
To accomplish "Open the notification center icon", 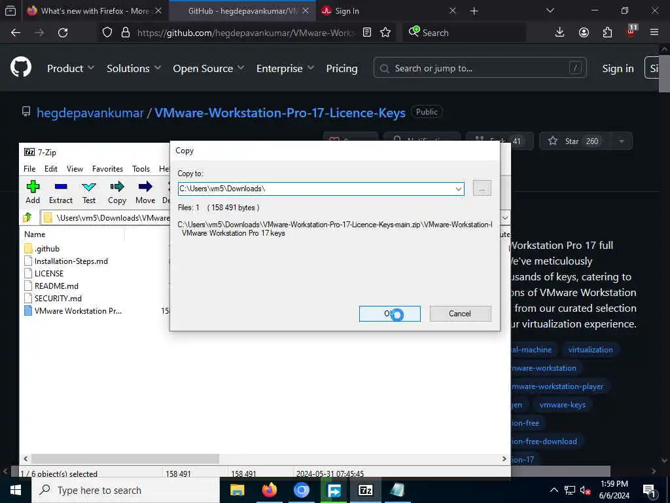I will (x=650, y=491).
